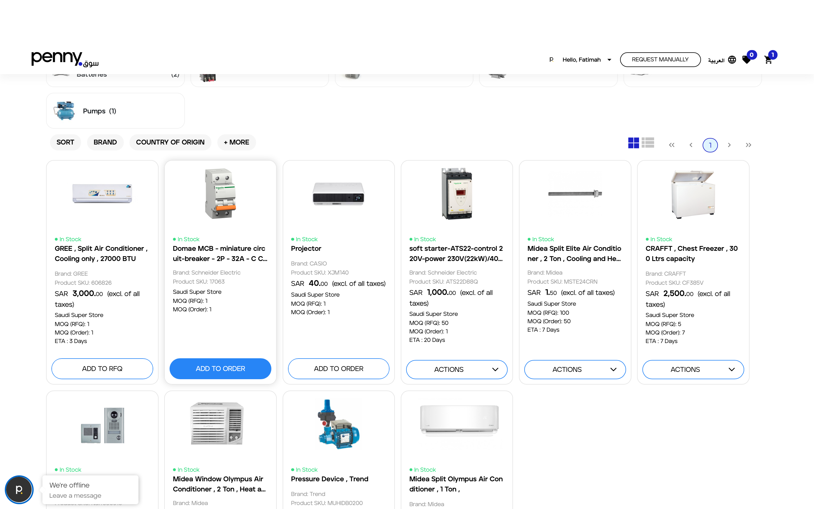Add Projector to order
Image resolution: width=814 pixels, height=509 pixels.
(x=338, y=369)
